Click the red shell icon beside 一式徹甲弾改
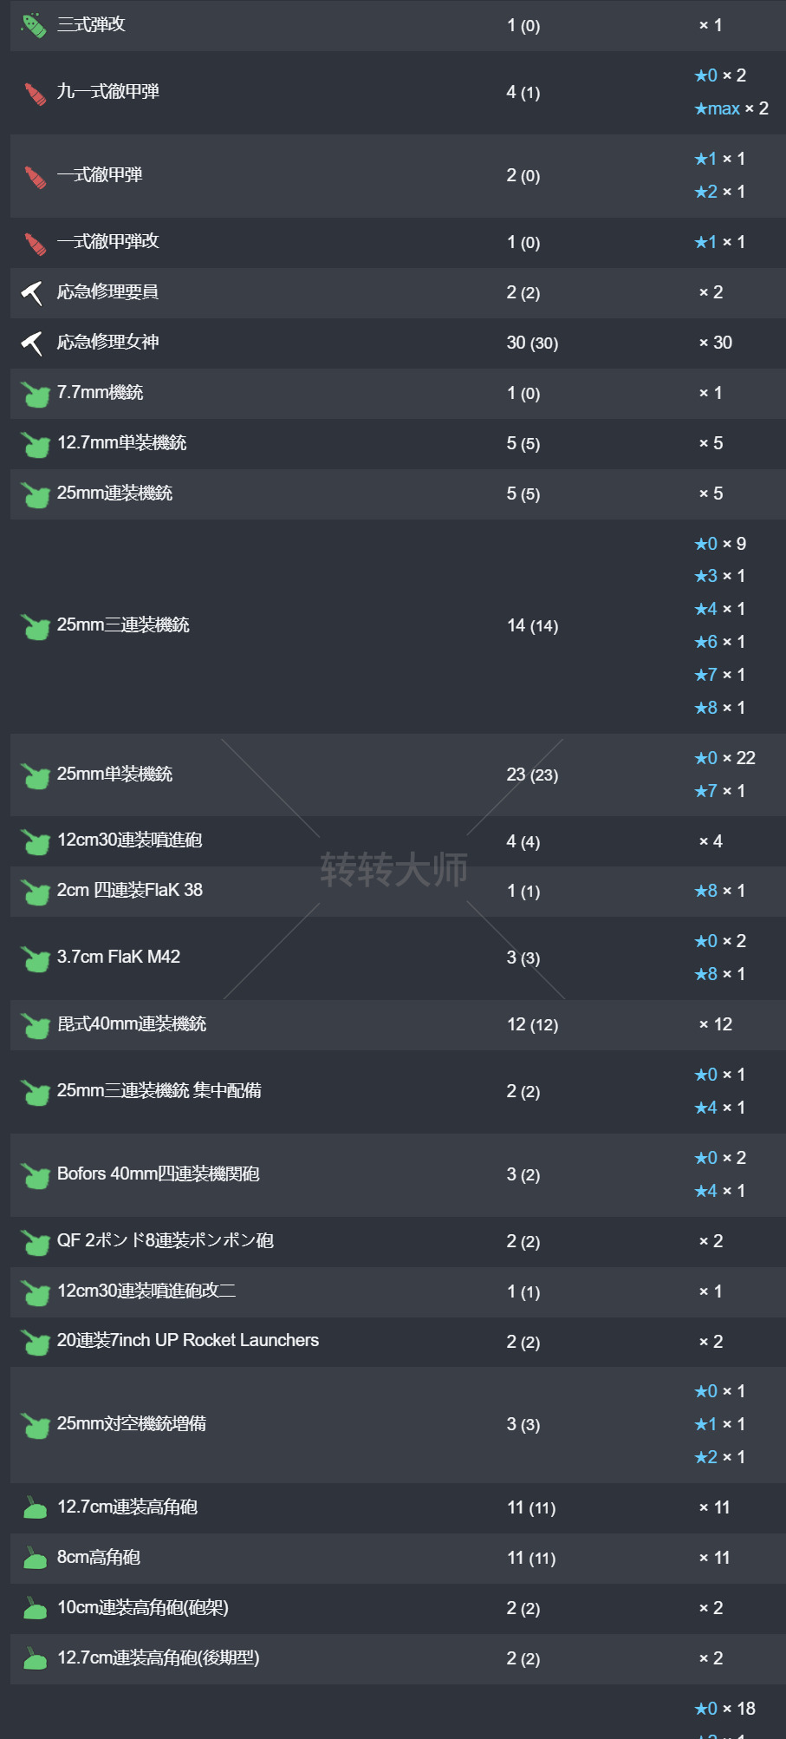This screenshot has height=1739, width=786. [35, 244]
